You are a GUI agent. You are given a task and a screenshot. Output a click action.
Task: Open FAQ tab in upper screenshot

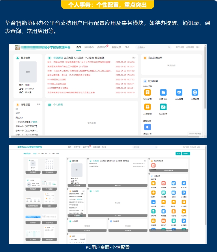point(127,47)
